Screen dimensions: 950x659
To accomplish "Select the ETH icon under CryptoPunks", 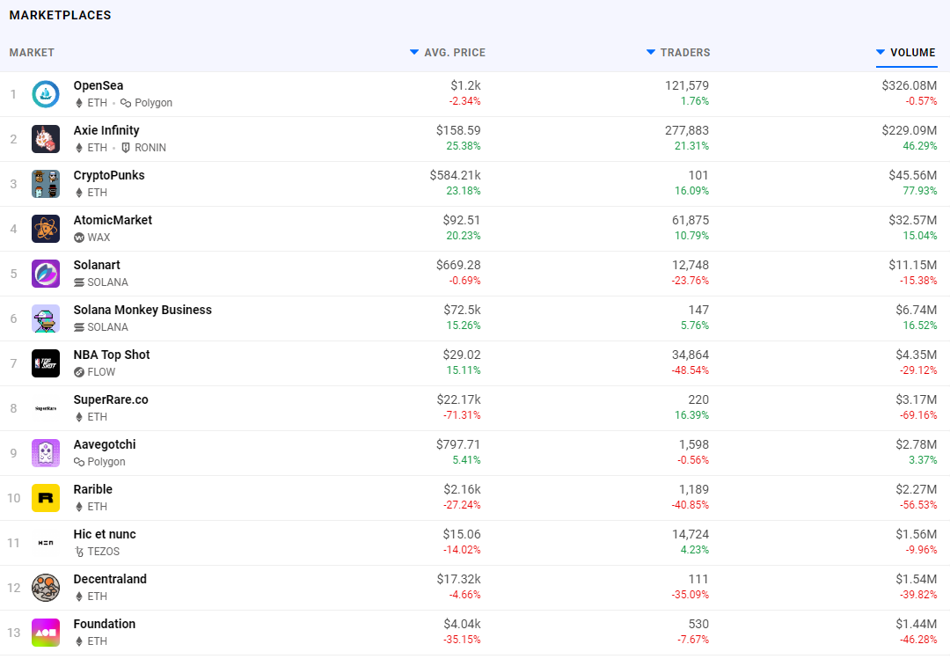I will click(79, 193).
